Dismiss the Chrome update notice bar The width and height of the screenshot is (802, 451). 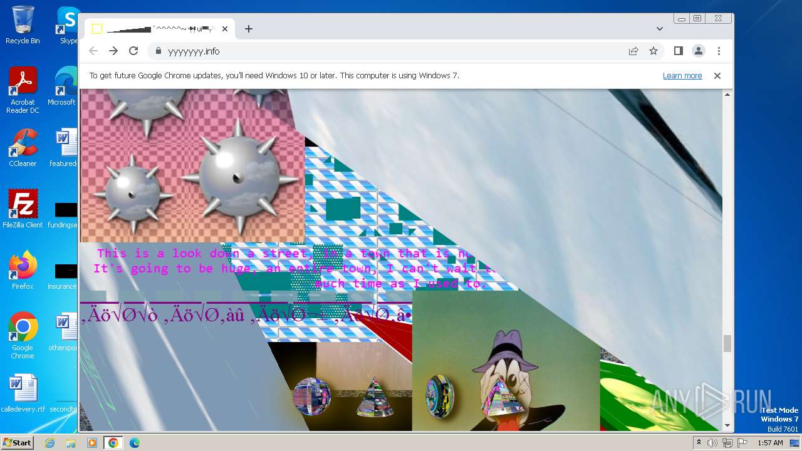tap(717, 76)
